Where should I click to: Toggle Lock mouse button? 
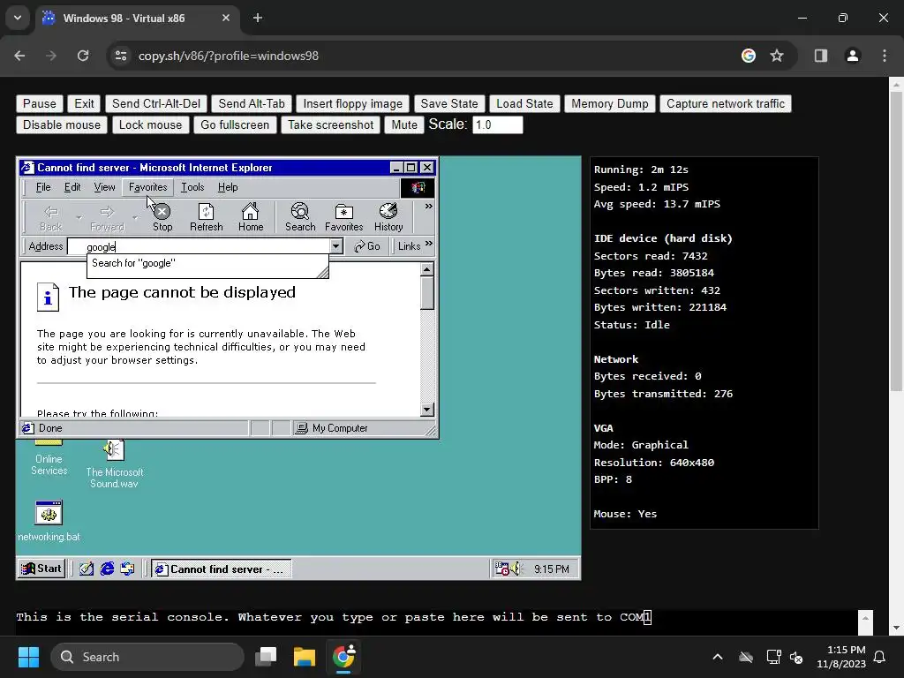pos(150,125)
